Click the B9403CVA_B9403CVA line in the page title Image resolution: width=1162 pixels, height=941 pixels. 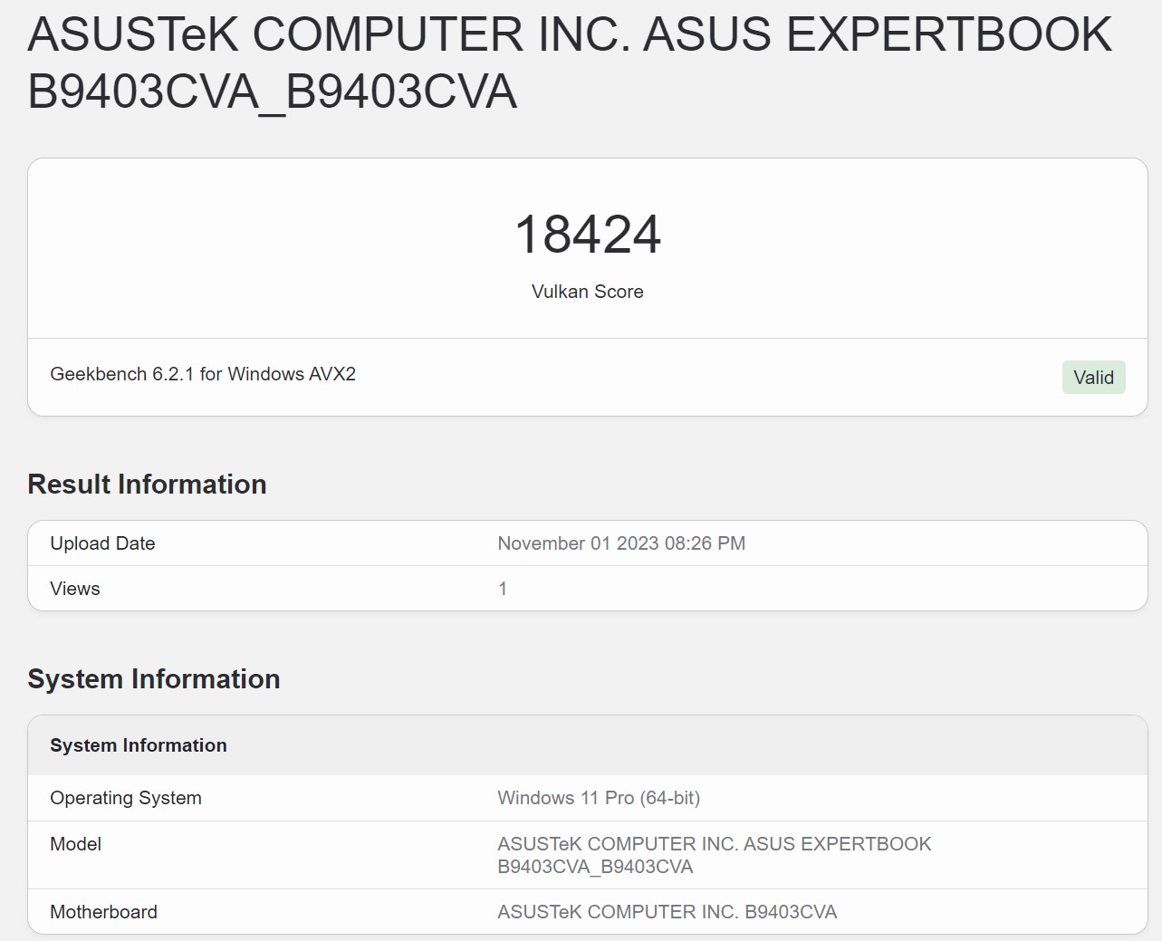[272, 92]
